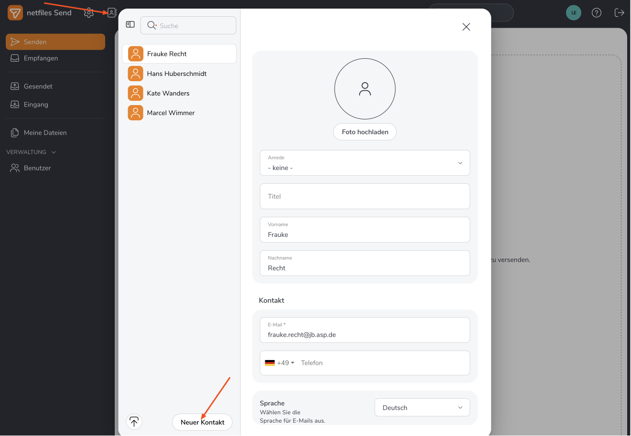
Task: Click into the Titel input field
Action: click(x=365, y=196)
